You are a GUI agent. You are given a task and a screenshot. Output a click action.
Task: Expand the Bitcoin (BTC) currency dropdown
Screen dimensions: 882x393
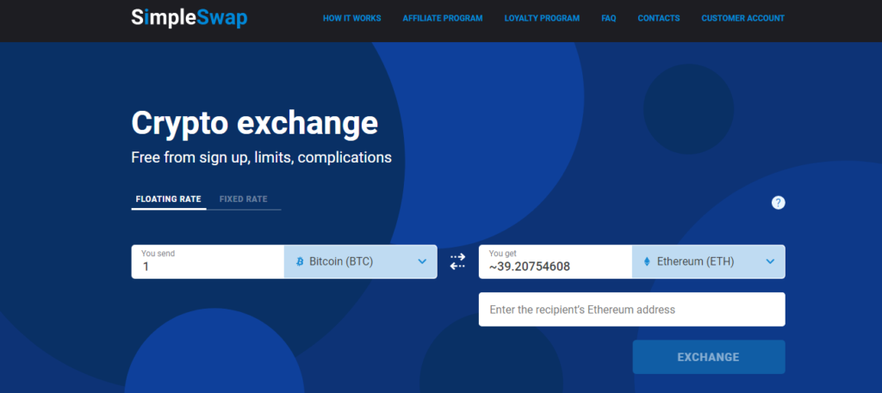point(361,261)
